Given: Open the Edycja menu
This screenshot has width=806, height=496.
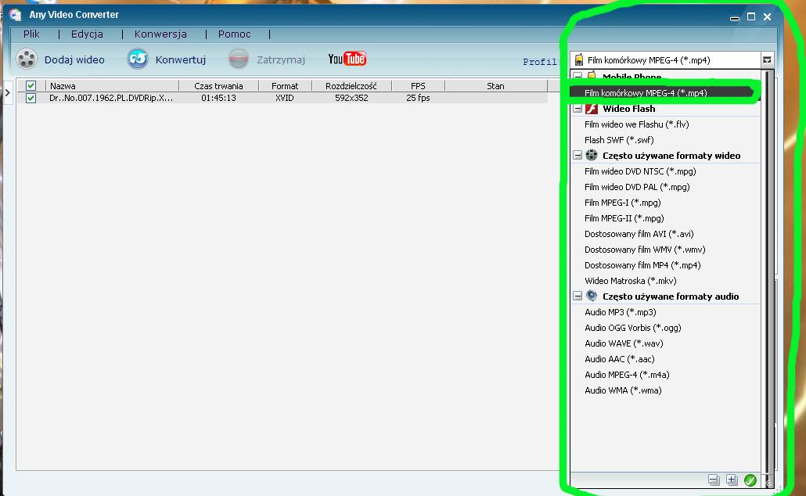Looking at the screenshot, I should pos(87,34).
